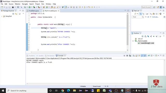The image size is (166, 93).
Task: Collapse the MyImmutable class in Outline
Action: coord(133,41)
